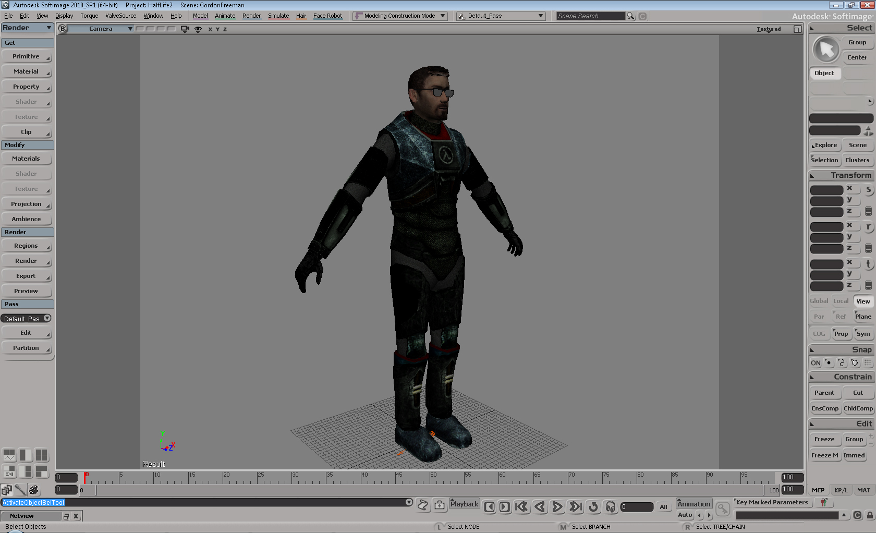Click the Parent constrain button
This screenshot has height=533, width=876.
824,393
